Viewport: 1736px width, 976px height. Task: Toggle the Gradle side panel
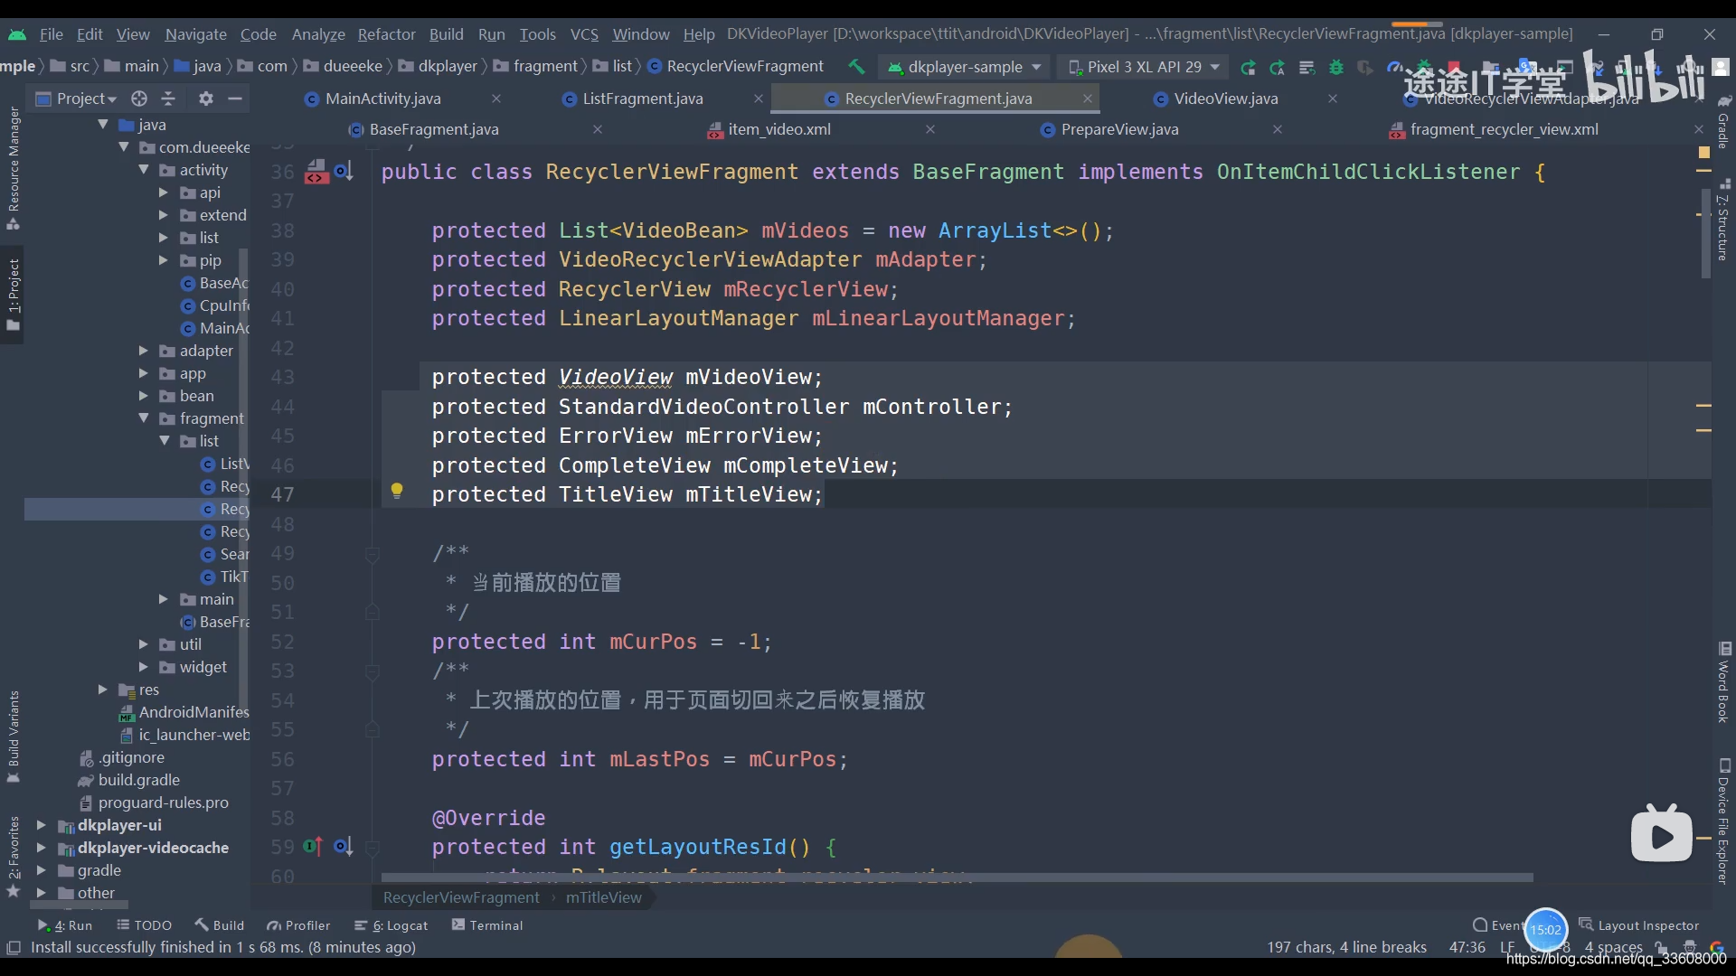[1723, 121]
